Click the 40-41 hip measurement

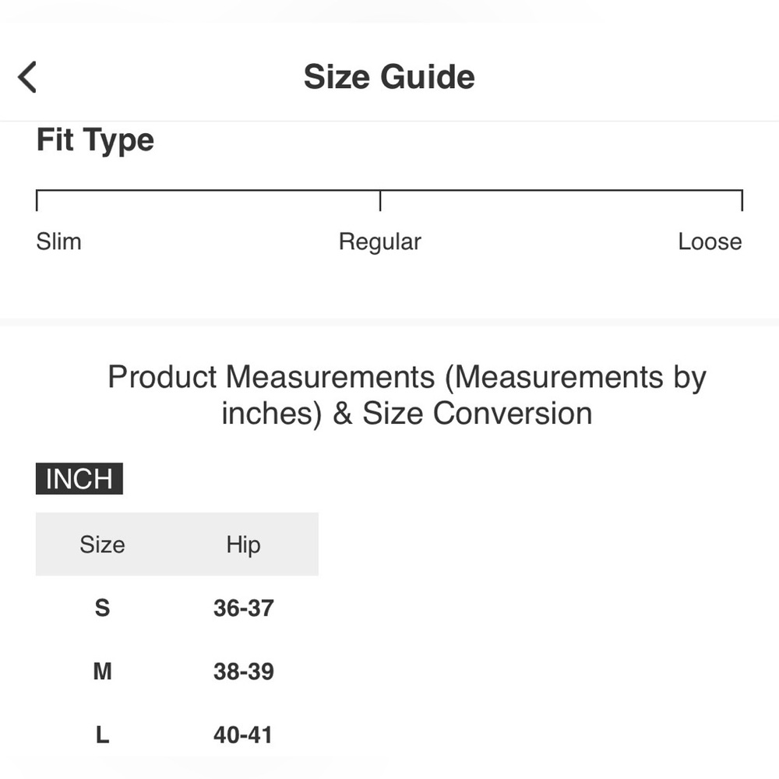point(243,735)
